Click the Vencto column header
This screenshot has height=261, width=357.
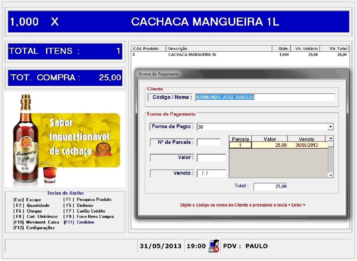point(306,139)
